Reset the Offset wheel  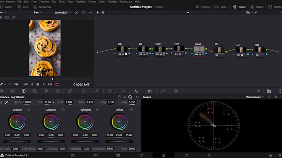[131, 110]
